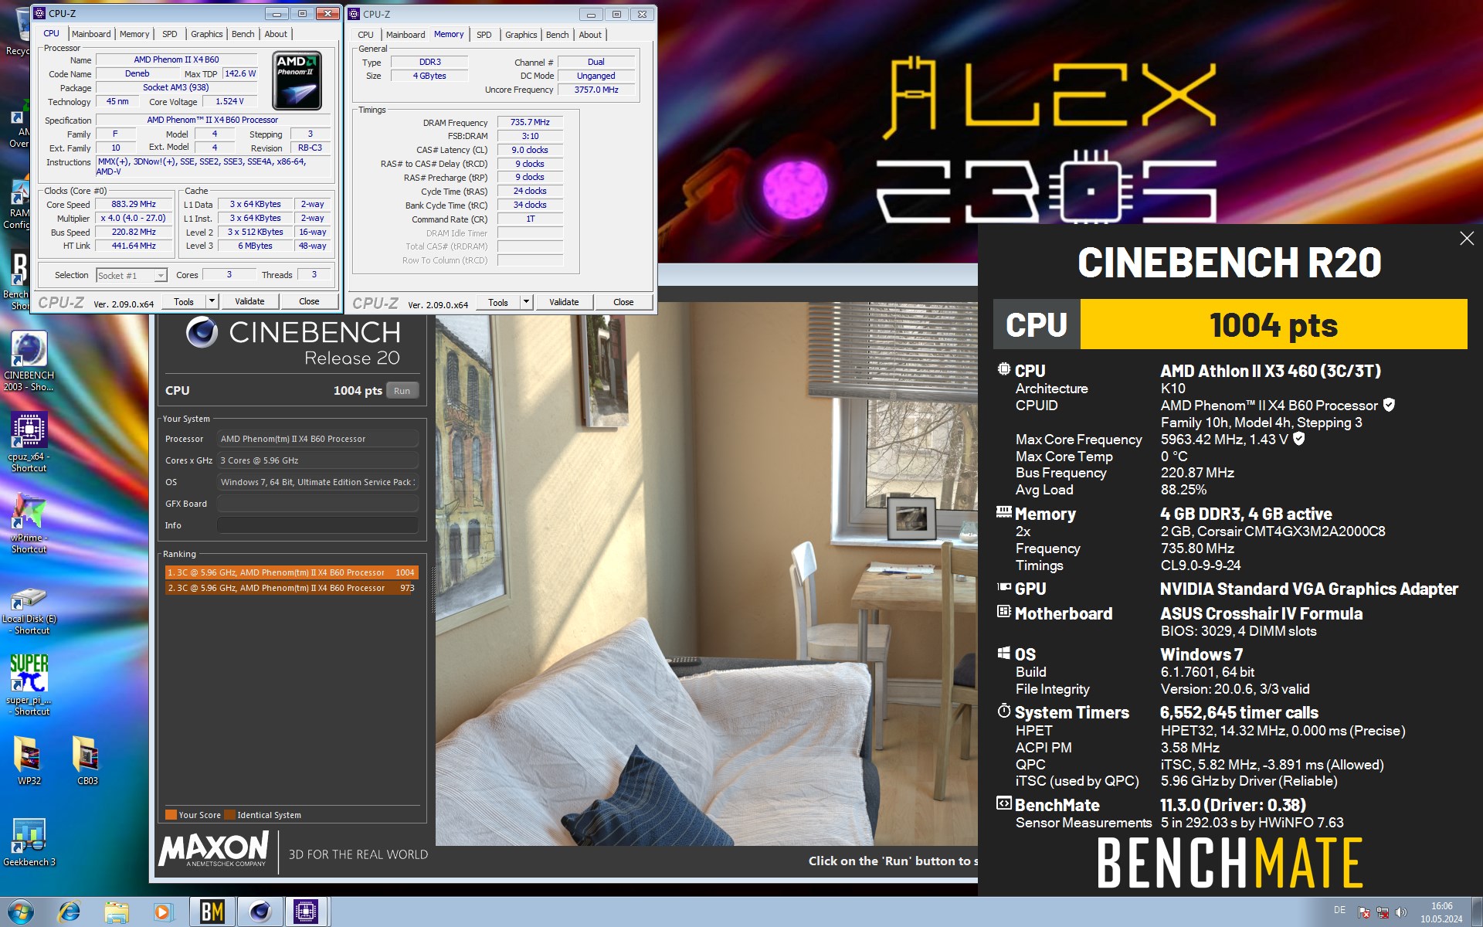The width and height of the screenshot is (1483, 927).
Task: Click the Info input field in Cinebench
Action: tap(317, 525)
